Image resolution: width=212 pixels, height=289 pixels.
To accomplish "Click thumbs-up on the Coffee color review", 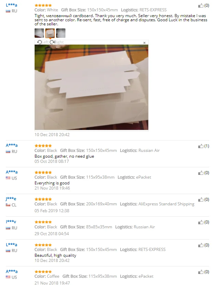I will tap(201, 272).
